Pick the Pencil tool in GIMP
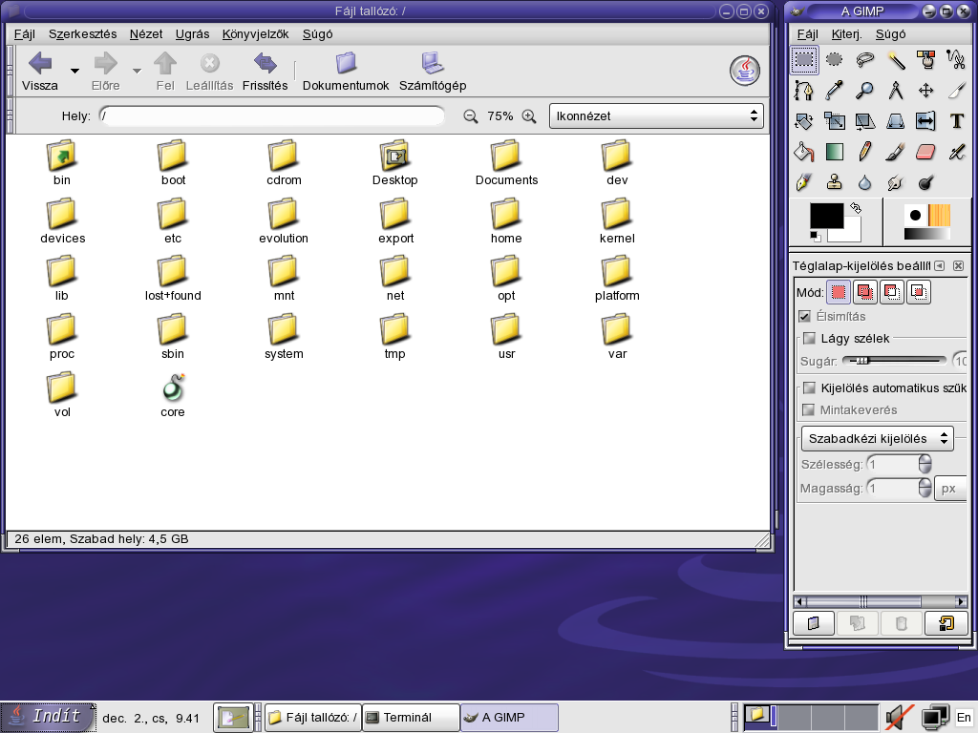The image size is (978, 733). (864, 152)
